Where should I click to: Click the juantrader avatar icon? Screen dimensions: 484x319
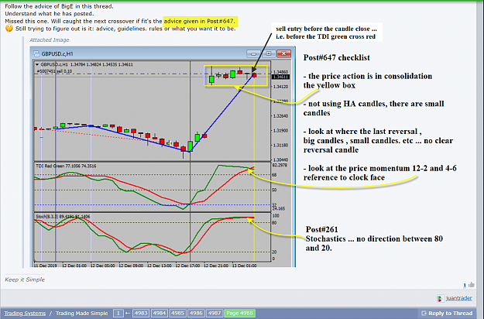point(441,298)
